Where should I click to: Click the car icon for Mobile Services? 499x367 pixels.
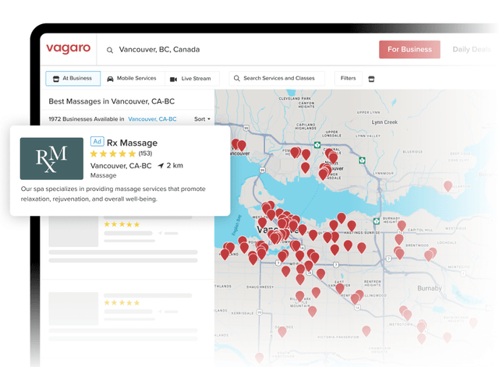tap(110, 79)
